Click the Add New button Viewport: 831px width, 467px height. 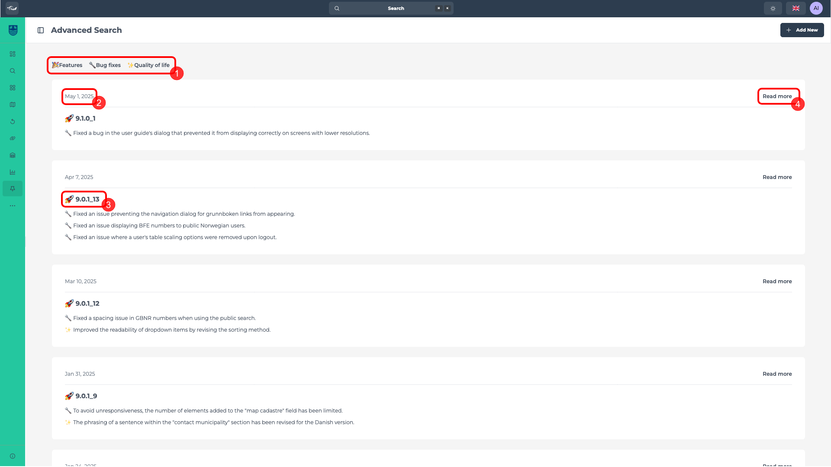[x=802, y=30]
